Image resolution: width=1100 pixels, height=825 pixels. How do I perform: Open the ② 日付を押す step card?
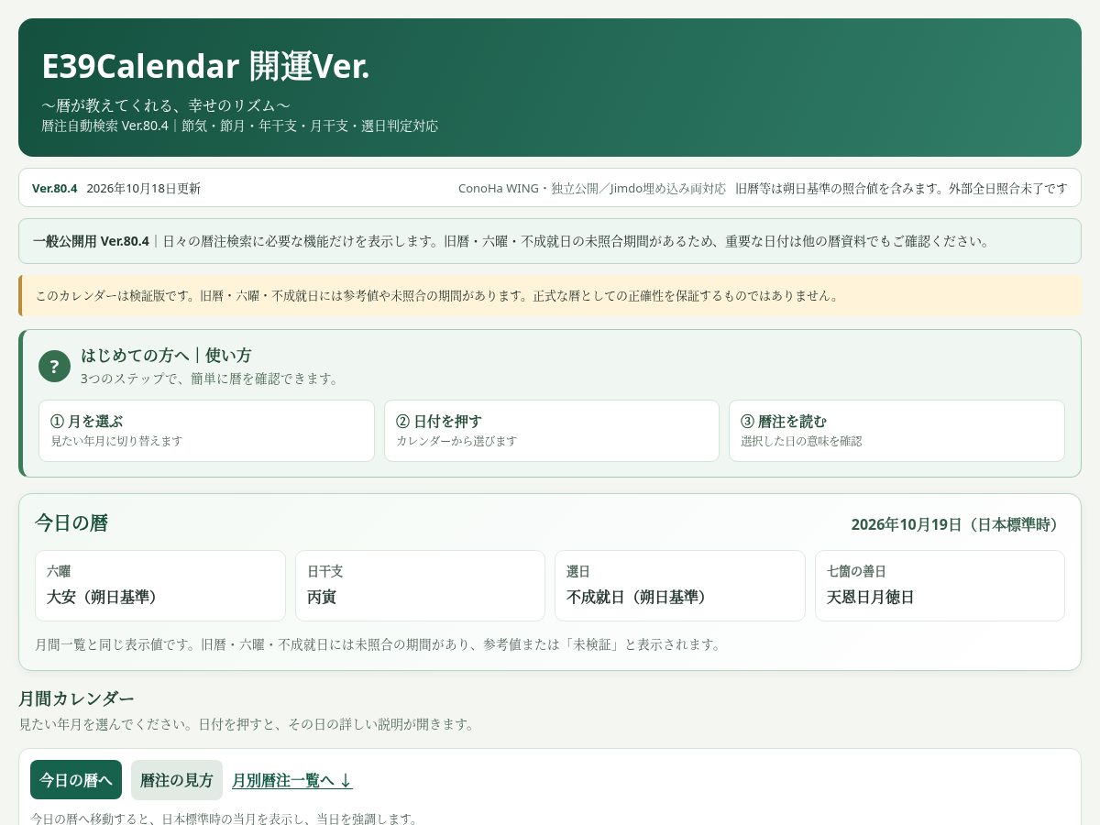[552, 431]
